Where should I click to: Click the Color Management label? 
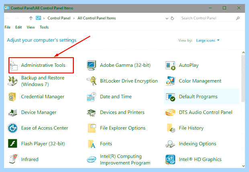pos(200,81)
